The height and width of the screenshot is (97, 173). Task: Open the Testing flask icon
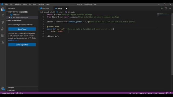pos(3,42)
